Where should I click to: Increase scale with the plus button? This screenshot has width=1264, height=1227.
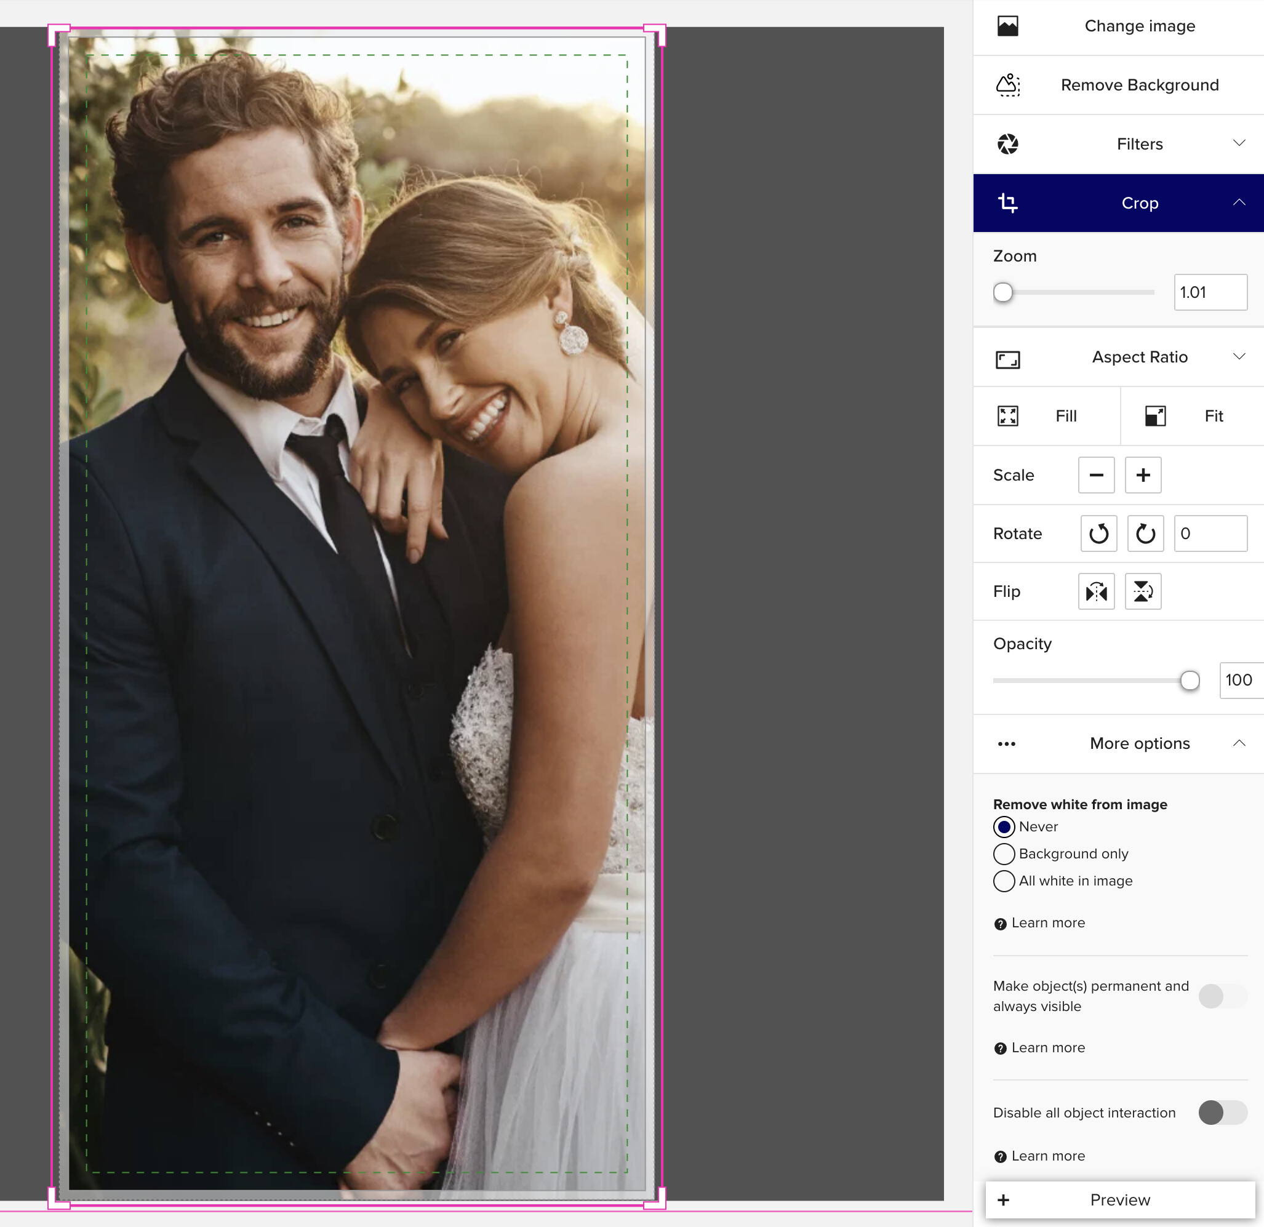1143,475
